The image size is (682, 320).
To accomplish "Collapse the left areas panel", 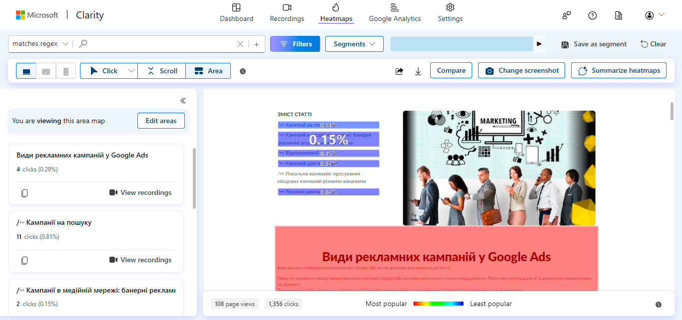I will [183, 101].
